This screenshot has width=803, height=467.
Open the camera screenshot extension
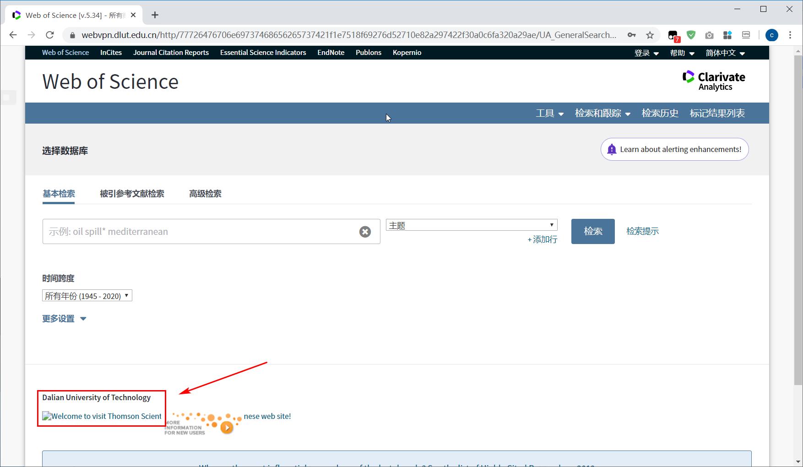709,35
